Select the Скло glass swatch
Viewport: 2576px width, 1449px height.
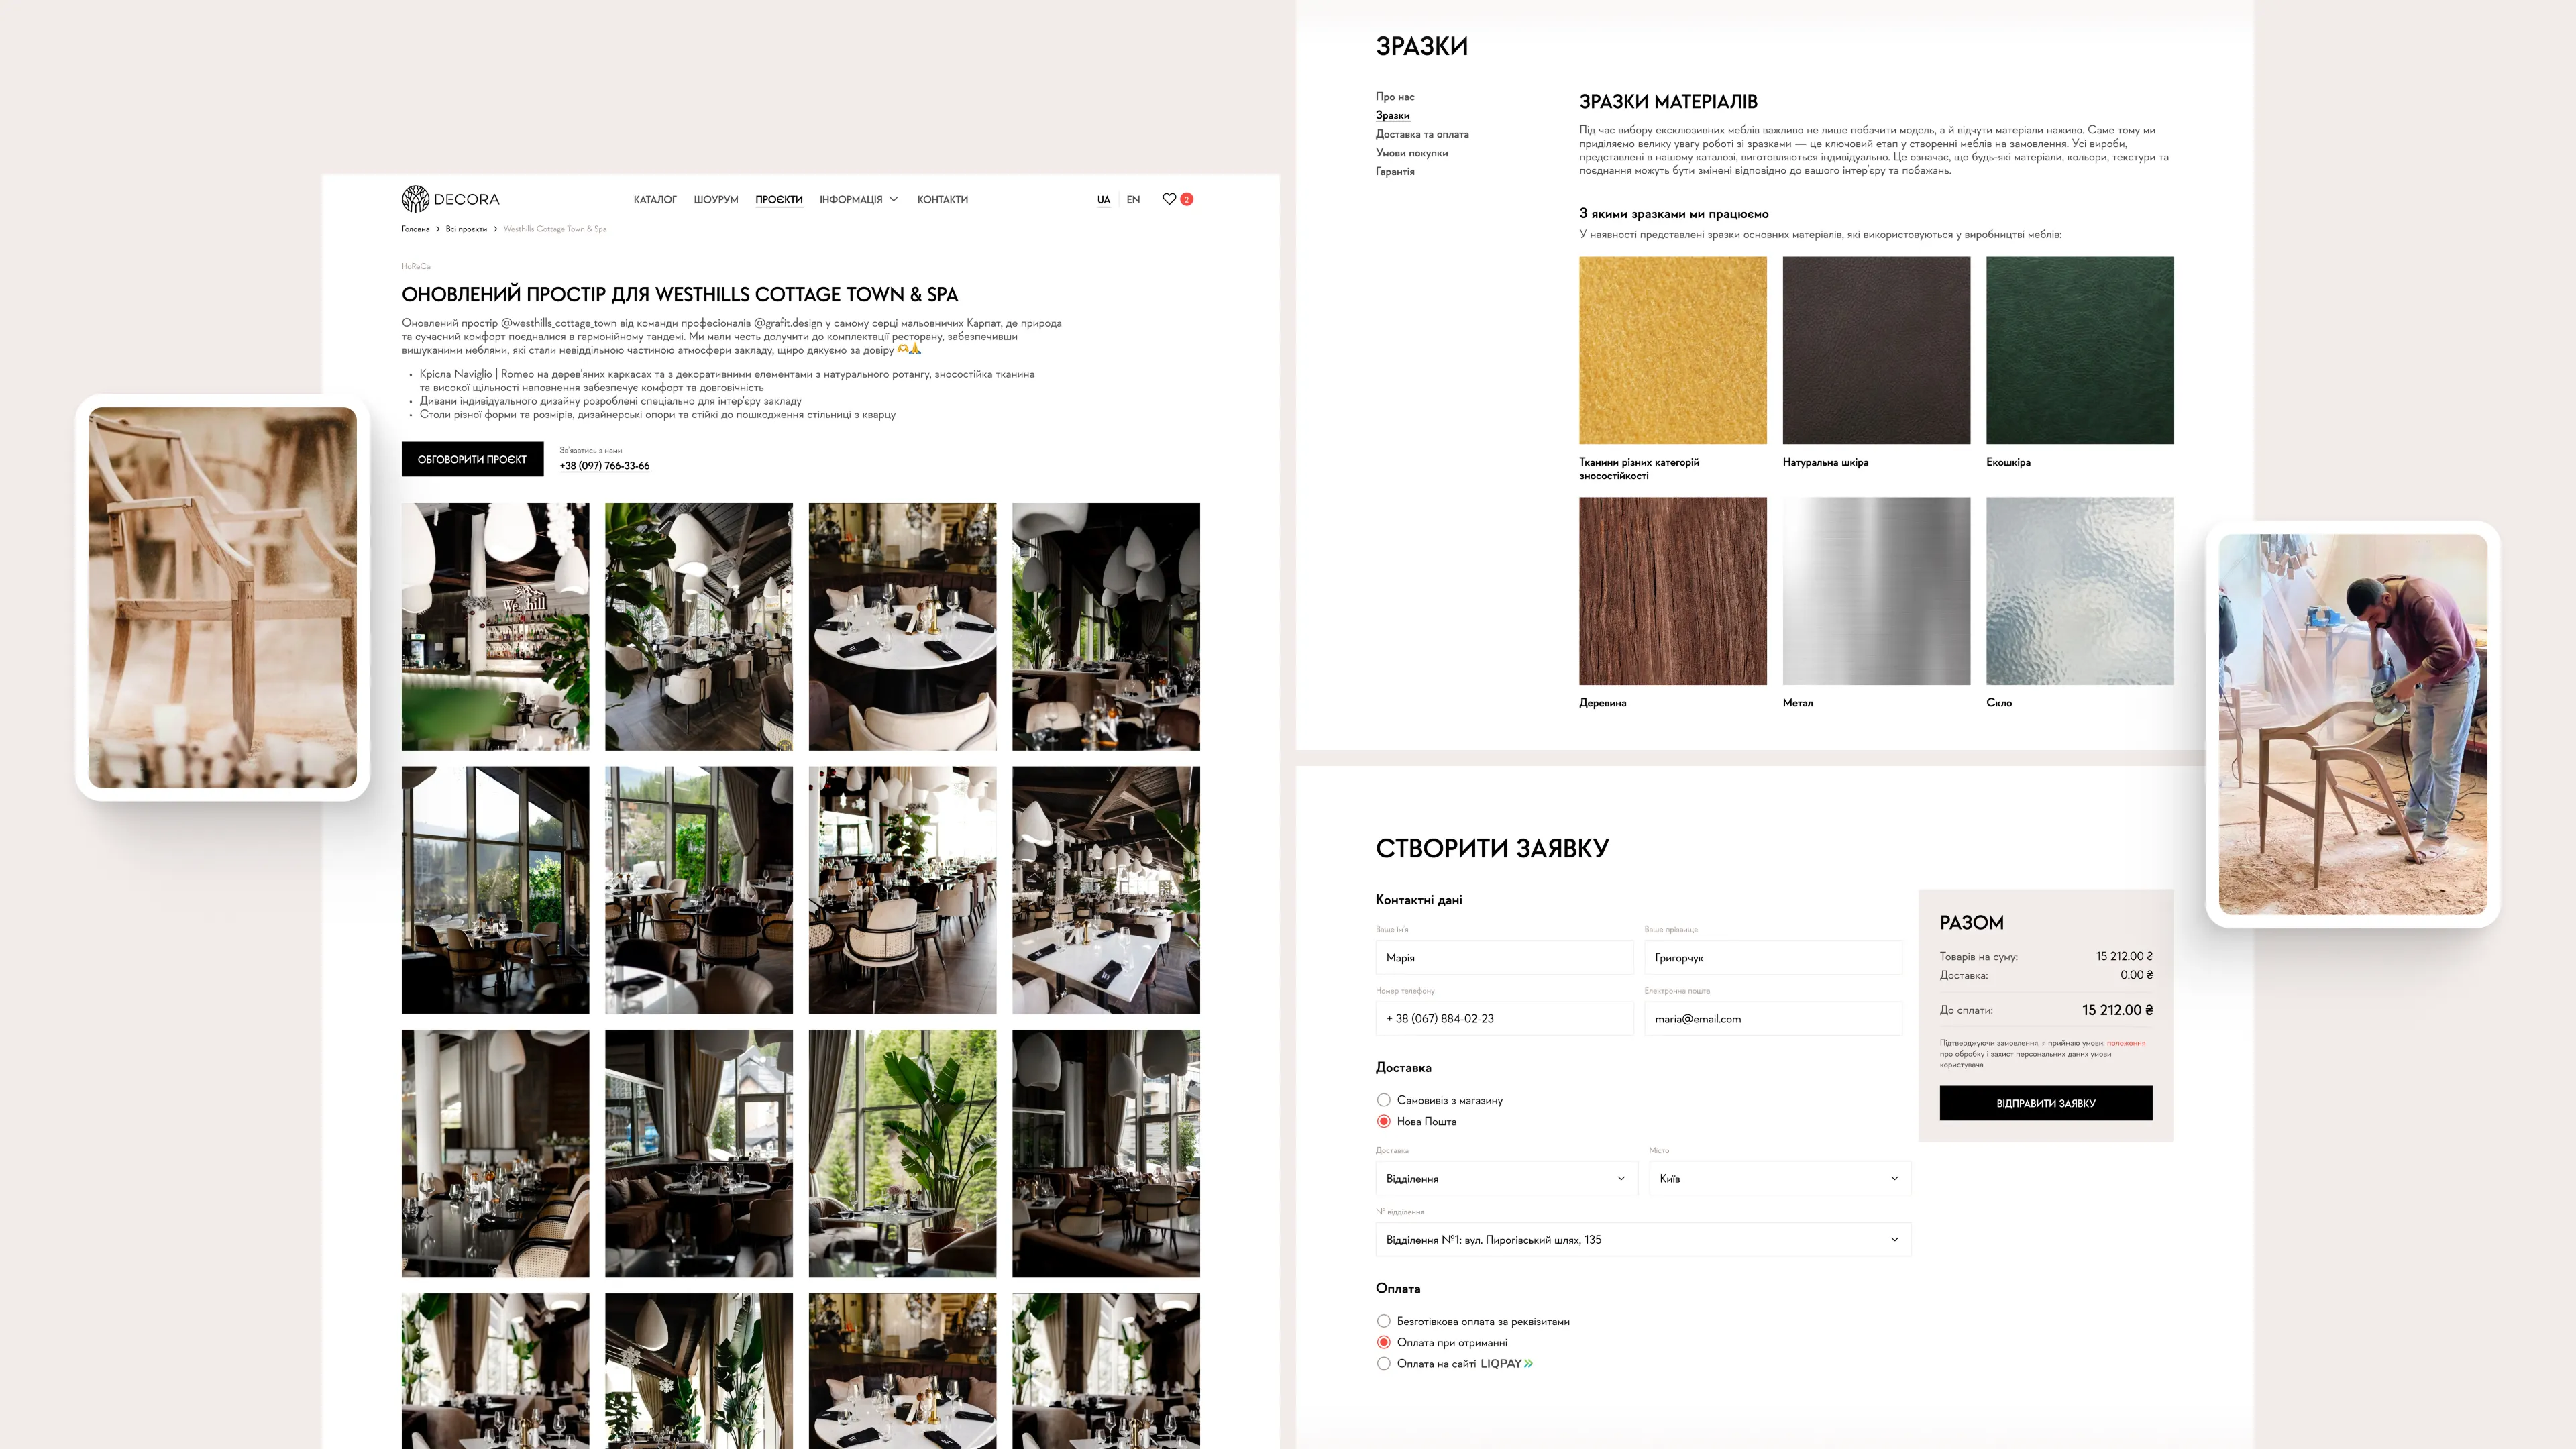(2079, 591)
